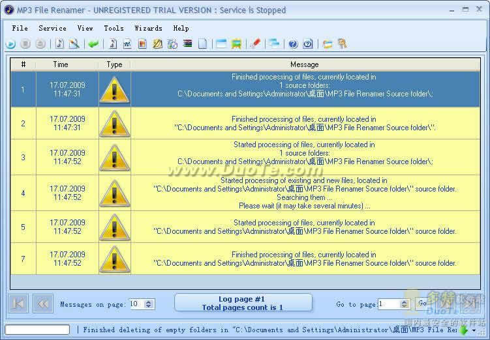Click the music file with pencil icon
Viewport: 490px width, 340px height.
coord(74,44)
